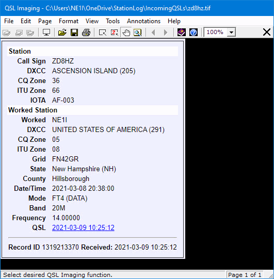Click the window title bar text
The width and height of the screenshot is (274, 279).
(107, 8)
